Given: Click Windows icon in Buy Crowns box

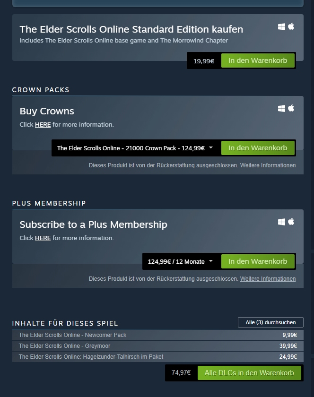Looking at the screenshot, I should (x=281, y=108).
